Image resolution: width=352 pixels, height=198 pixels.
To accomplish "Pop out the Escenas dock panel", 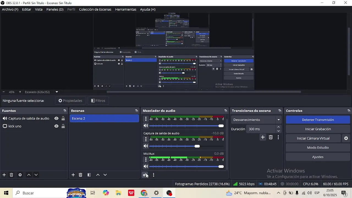I will coord(136,111).
